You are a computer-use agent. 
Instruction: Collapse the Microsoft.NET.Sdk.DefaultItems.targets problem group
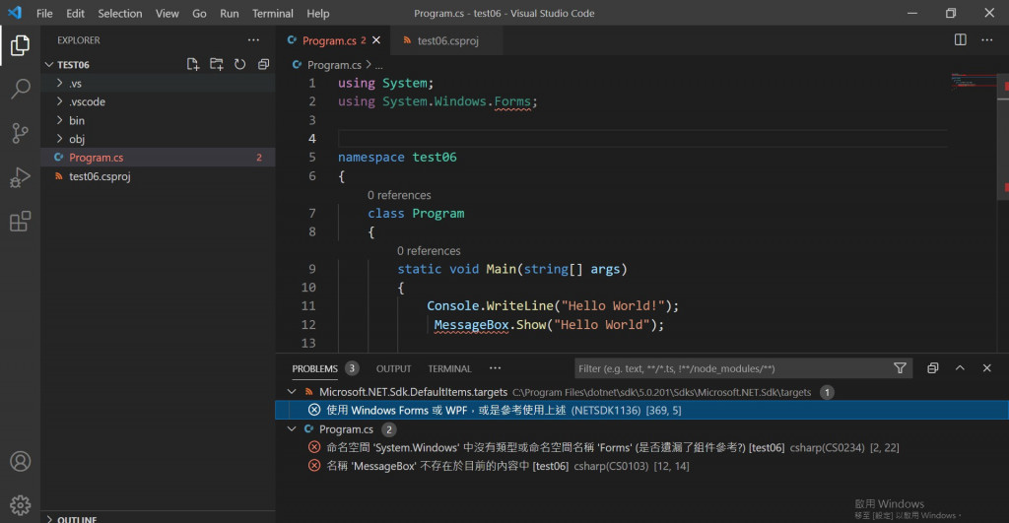[291, 392]
